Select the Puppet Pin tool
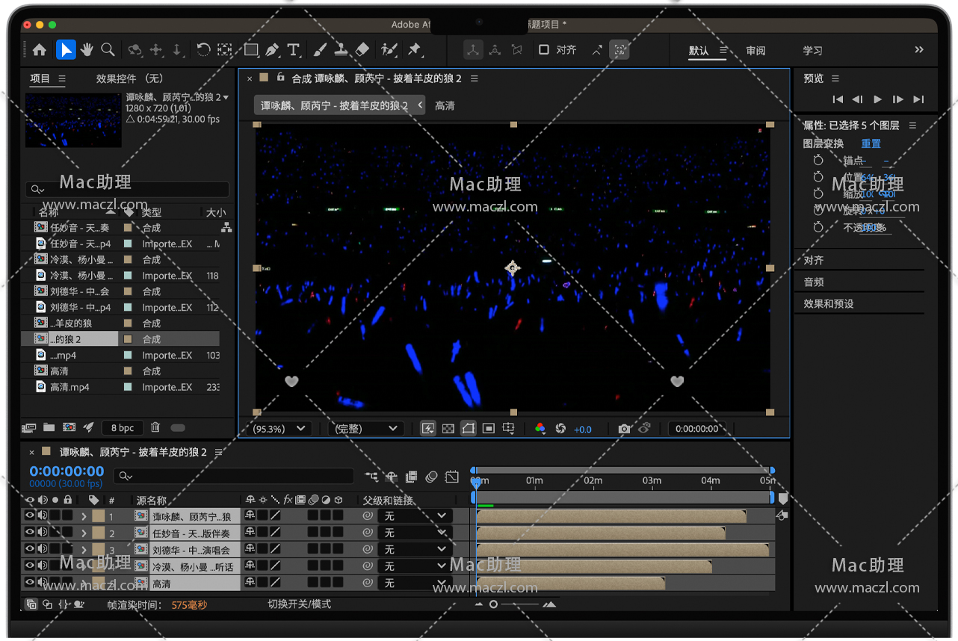The height and width of the screenshot is (641, 958). 414,50
